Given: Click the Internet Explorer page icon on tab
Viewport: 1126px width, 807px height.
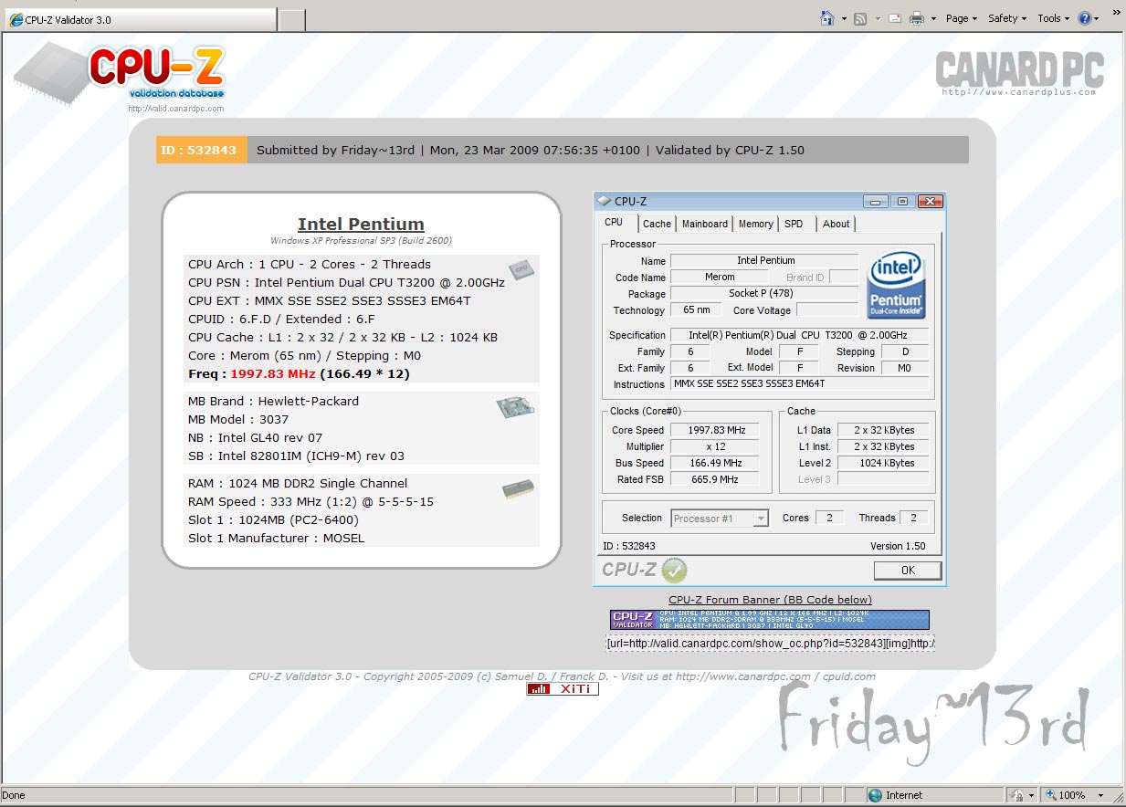Looking at the screenshot, I should coord(16,19).
